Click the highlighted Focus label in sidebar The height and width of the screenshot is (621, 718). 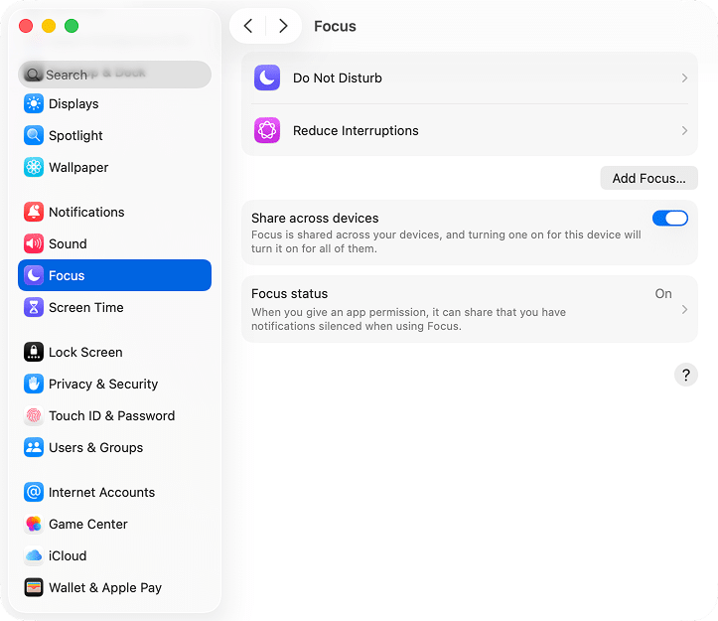(x=67, y=275)
